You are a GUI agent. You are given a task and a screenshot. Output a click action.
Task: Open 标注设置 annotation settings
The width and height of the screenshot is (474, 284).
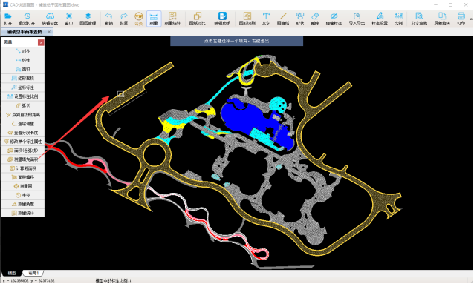[380, 19]
